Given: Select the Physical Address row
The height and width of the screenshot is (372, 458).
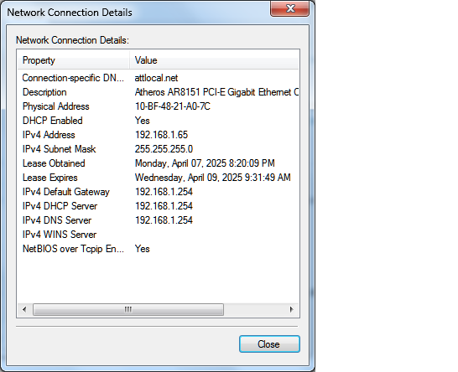Looking at the screenshot, I should (x=158, y=106).
